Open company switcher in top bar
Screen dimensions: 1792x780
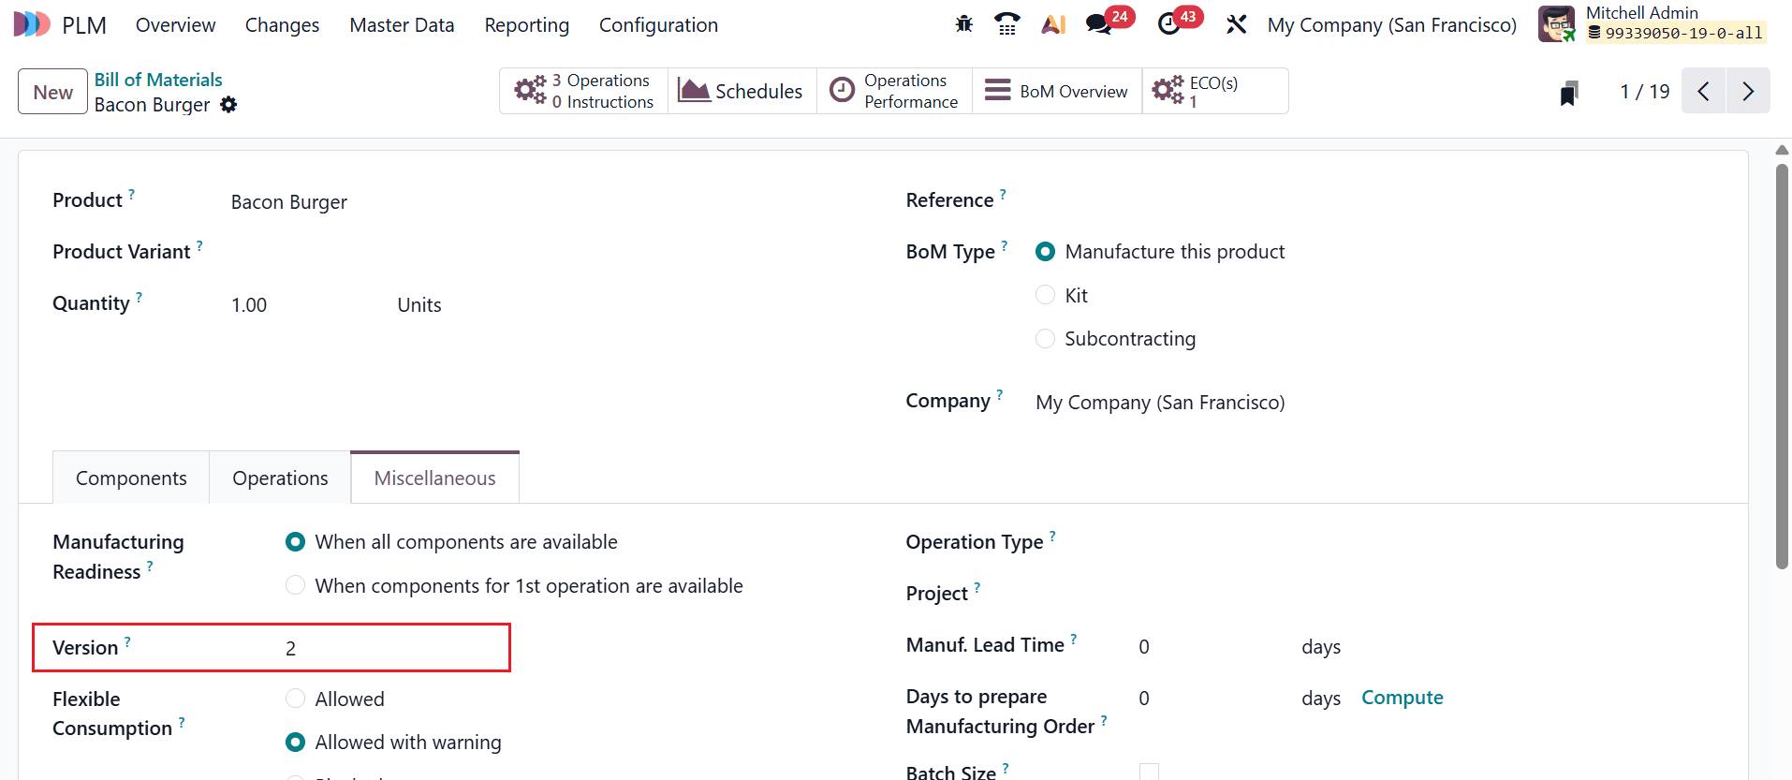[1391, 25]
